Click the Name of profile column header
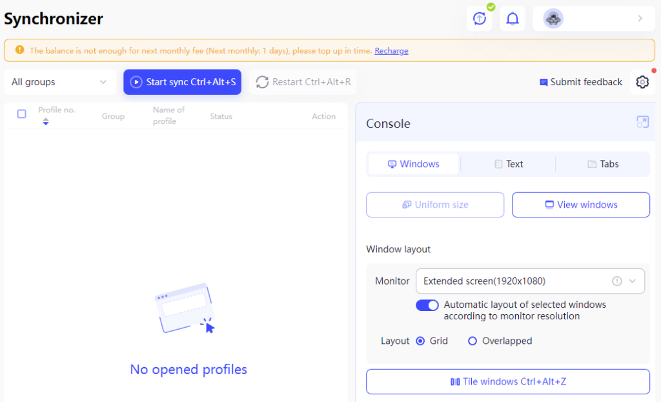 (x=168, y=116)
